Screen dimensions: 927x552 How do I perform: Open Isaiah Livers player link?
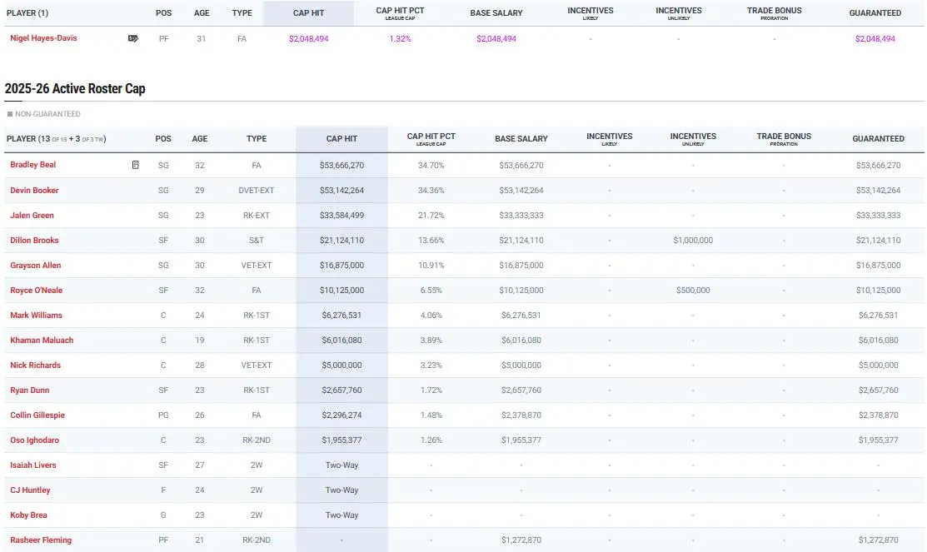[33, 465]
